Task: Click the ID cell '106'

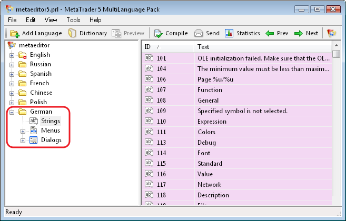Action: (161, 79)
